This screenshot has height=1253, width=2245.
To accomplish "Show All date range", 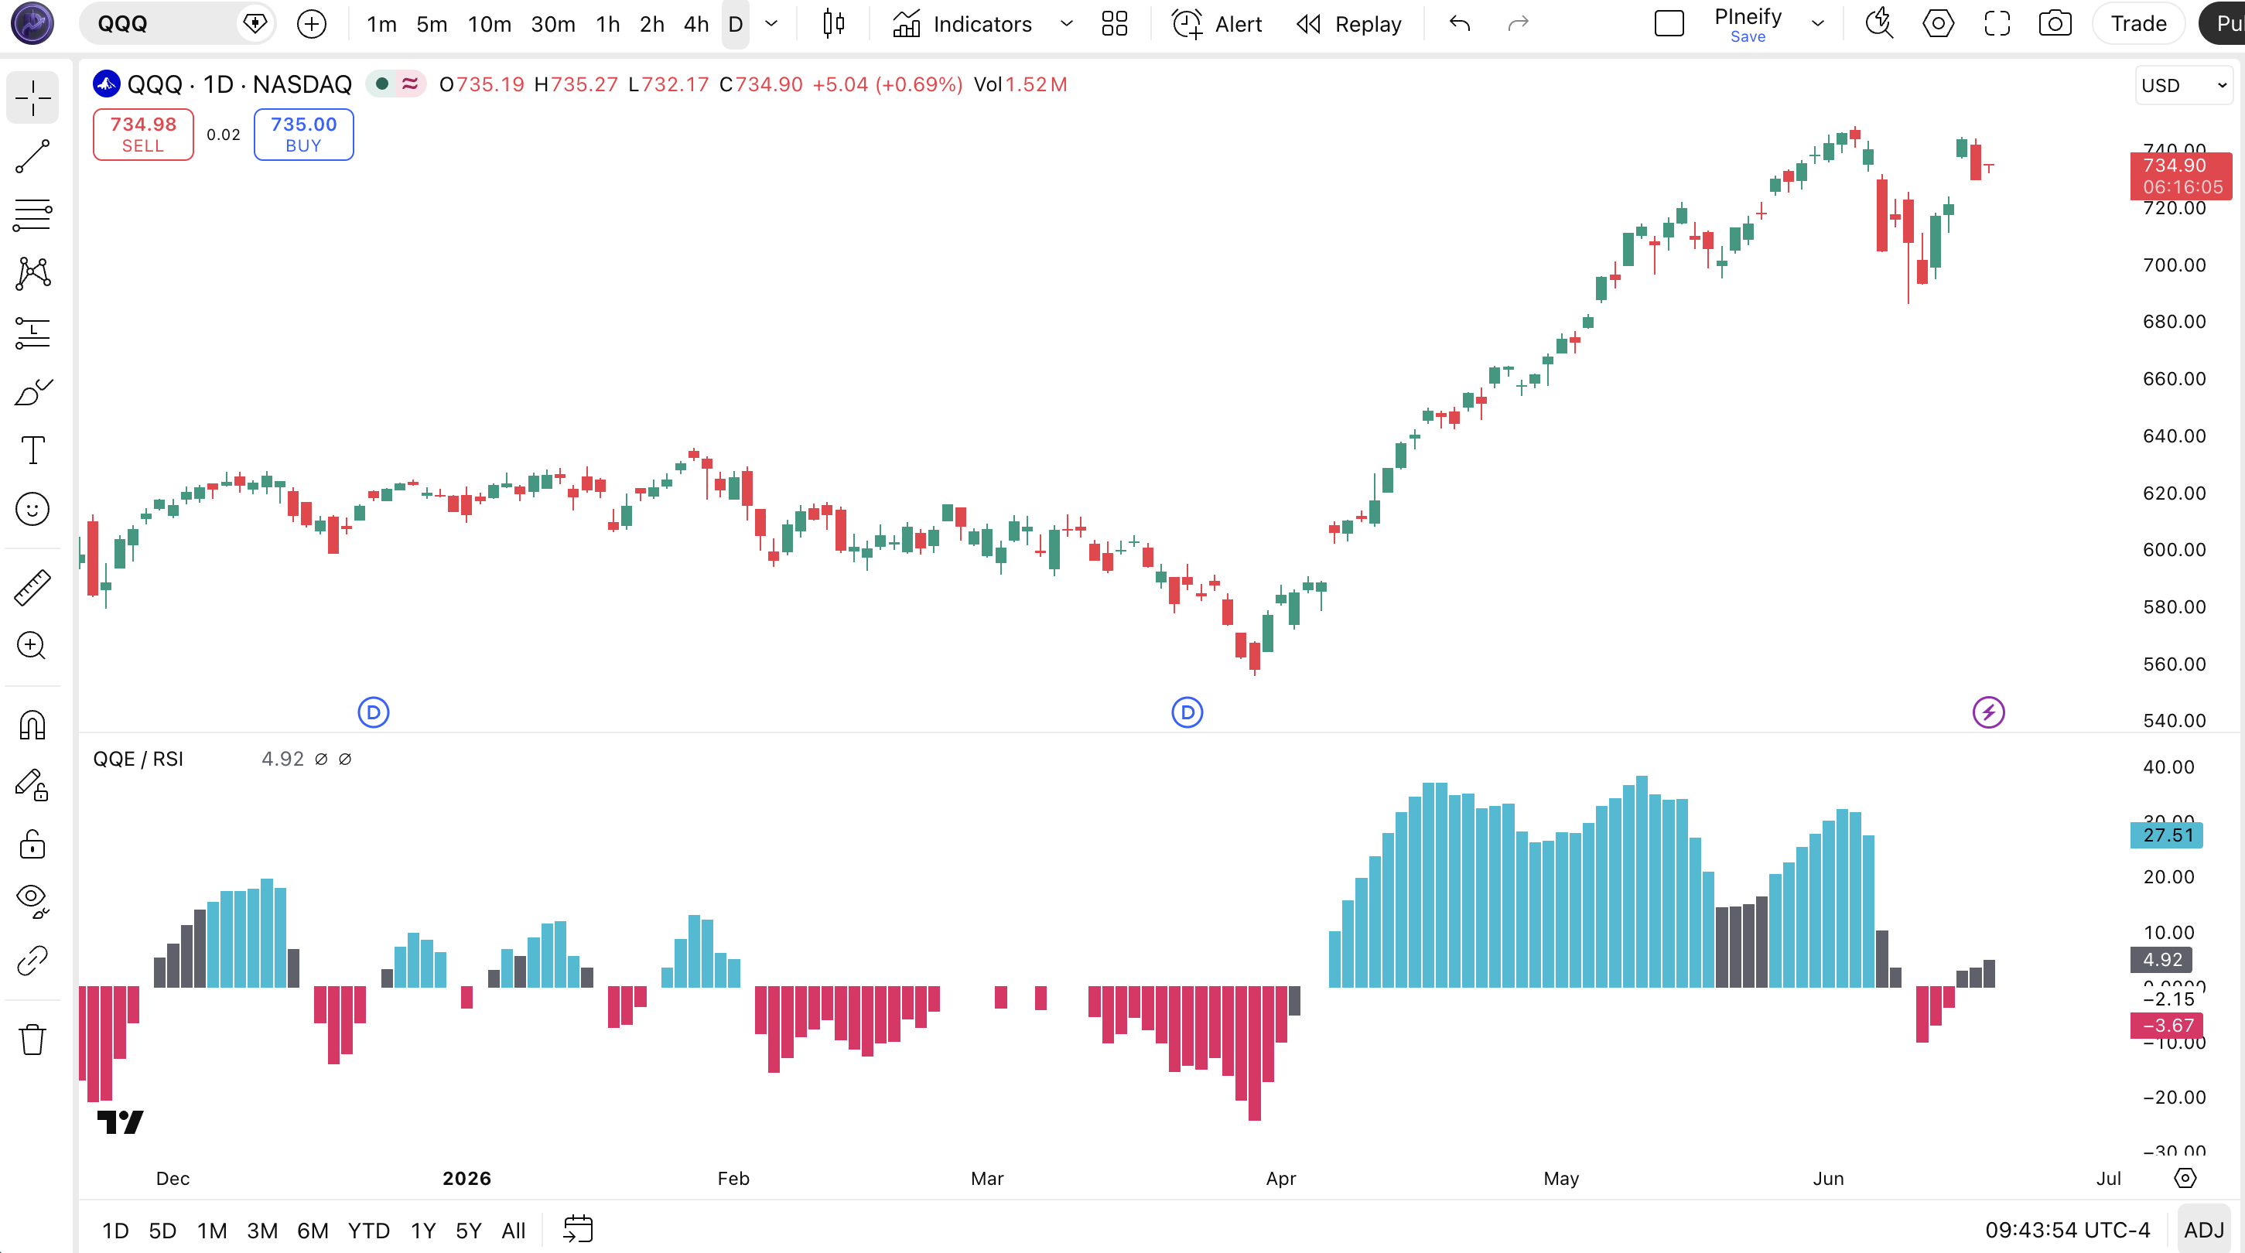I will click(514, 1231).
